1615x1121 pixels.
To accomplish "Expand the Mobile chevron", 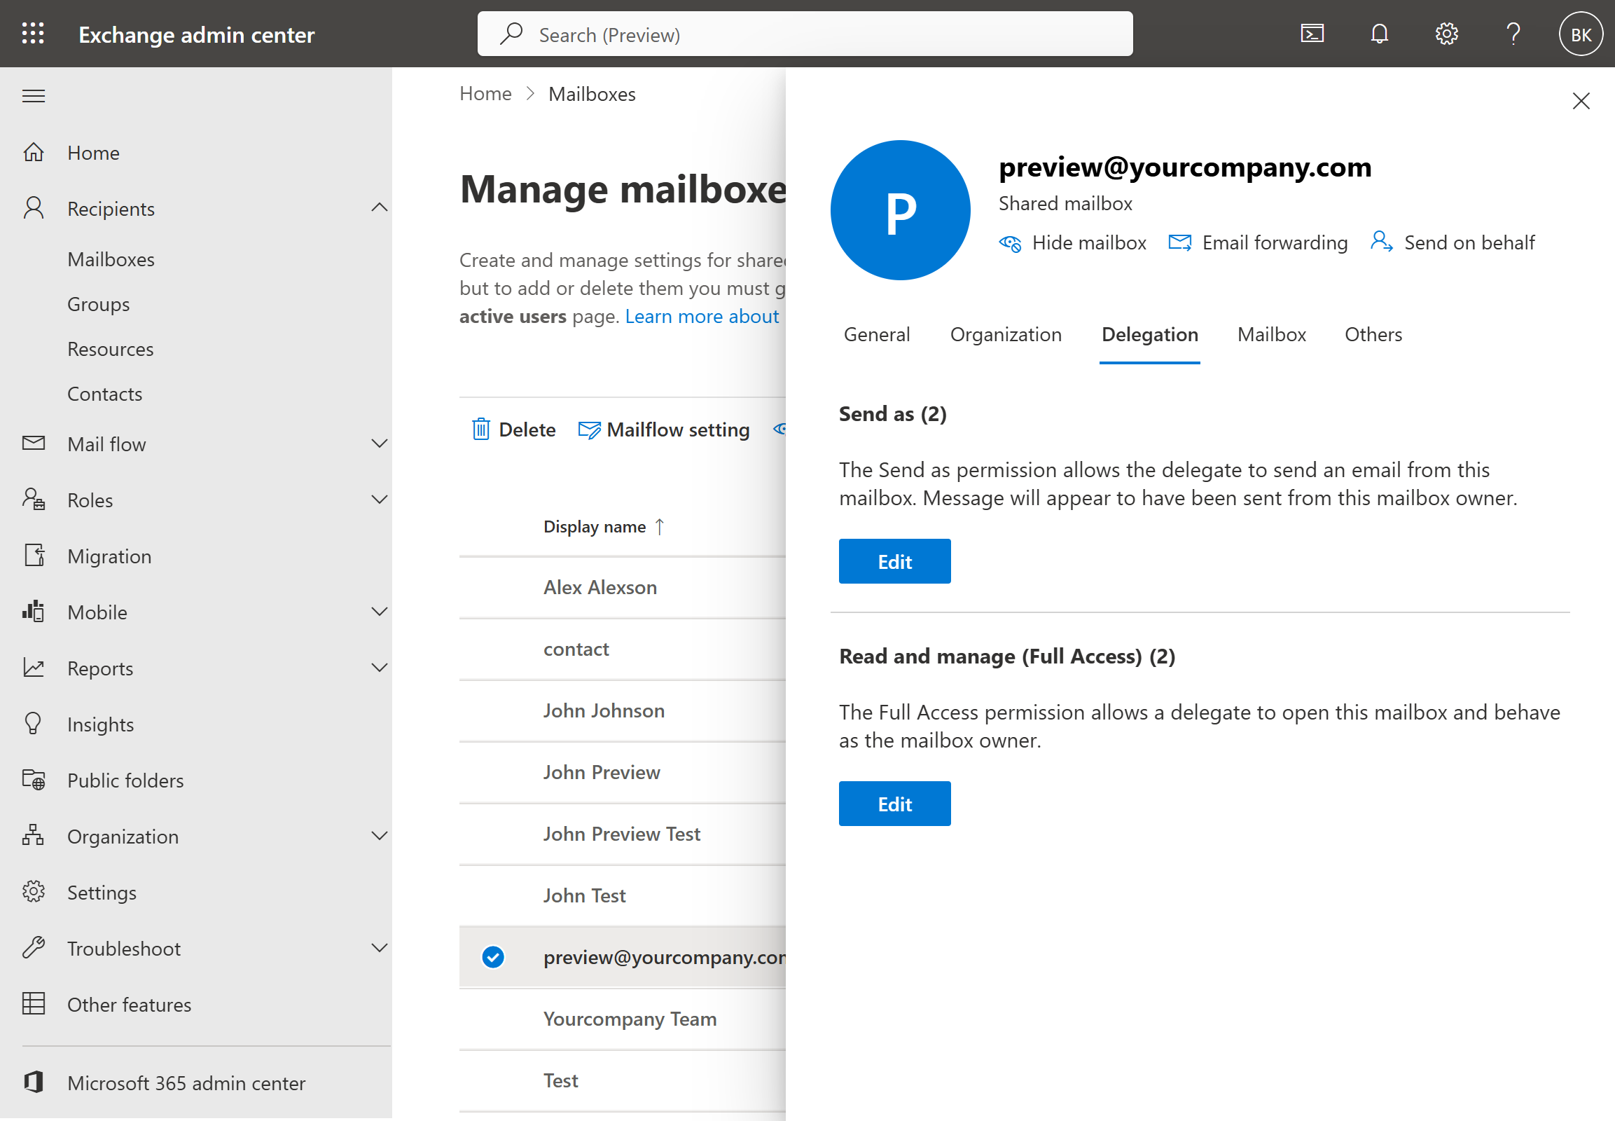I will pyautogui.click(x=379, y=612).
